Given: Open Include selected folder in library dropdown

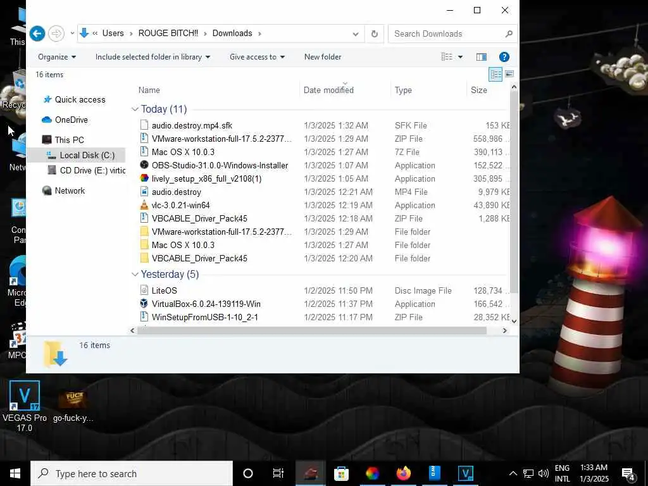Looking at the screenshot, I should pos(153,57).
